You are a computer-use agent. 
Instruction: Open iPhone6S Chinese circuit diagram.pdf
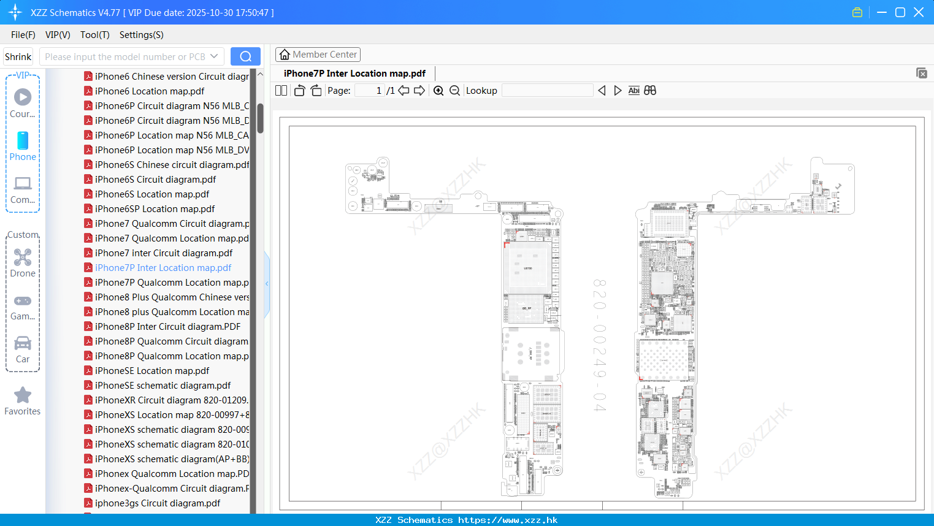point(166,165)
